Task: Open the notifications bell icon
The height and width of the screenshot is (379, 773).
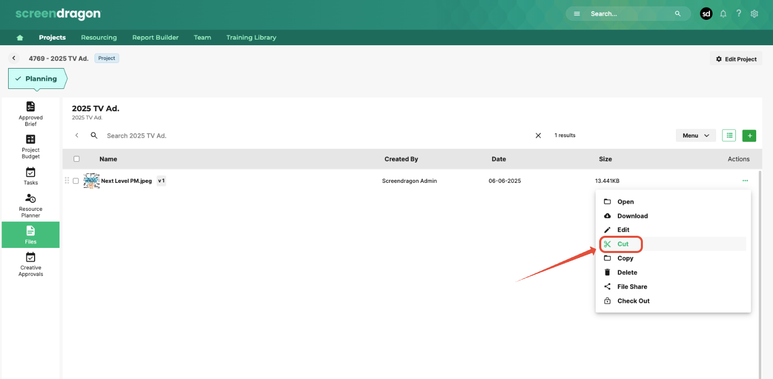Action: tap(723, 14)
